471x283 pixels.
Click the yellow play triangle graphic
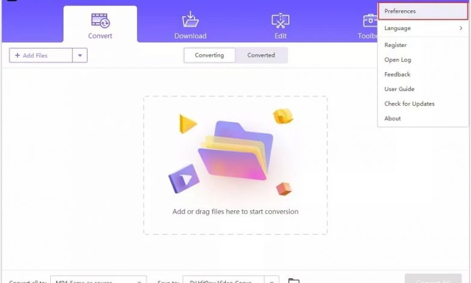(187, 123)
